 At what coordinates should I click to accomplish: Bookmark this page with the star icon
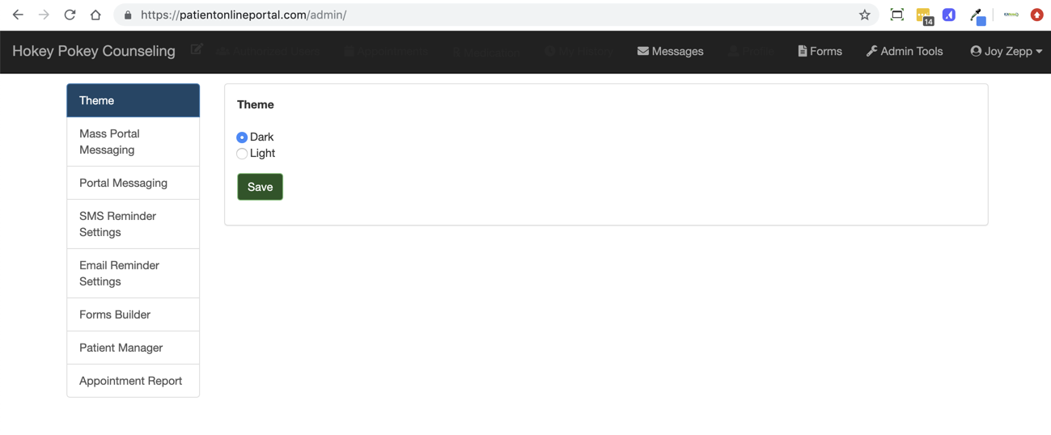[x=864, y=15]
